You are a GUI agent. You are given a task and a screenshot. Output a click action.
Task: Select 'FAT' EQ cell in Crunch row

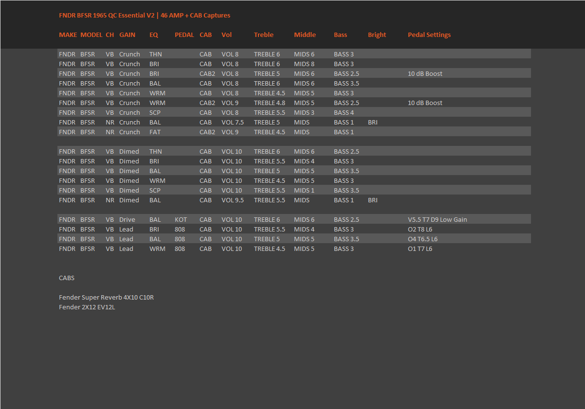point(155,132)
